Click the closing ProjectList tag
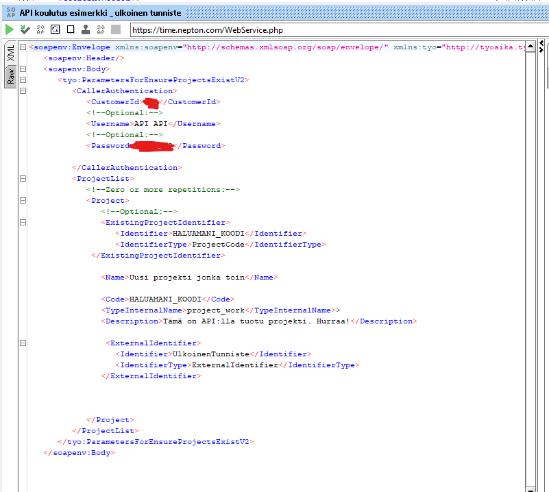The height and width of the screenshot is (492, 549). point(106,431)
